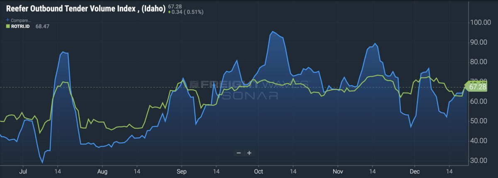Zoom in the chart with plus button
498x178 pixels.
pos(249,153)
